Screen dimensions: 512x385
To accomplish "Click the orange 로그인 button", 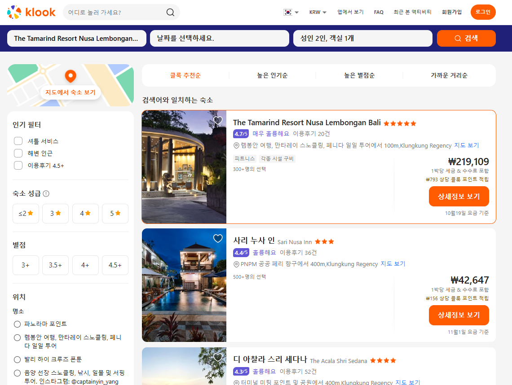I will tap(483, 12).
